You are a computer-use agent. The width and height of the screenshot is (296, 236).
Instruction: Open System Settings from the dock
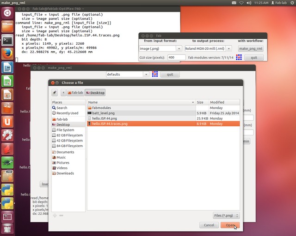(x=7, y=136)
